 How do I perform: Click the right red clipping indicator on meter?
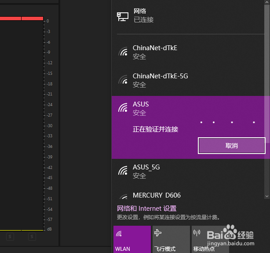coord(32,18)
